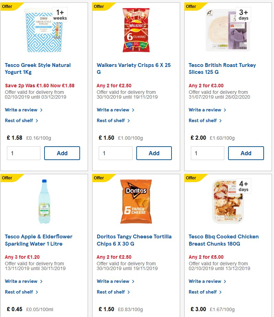Click the Doritos bag product photo
This screenshot has width=274, height=317.
point(136,201)
